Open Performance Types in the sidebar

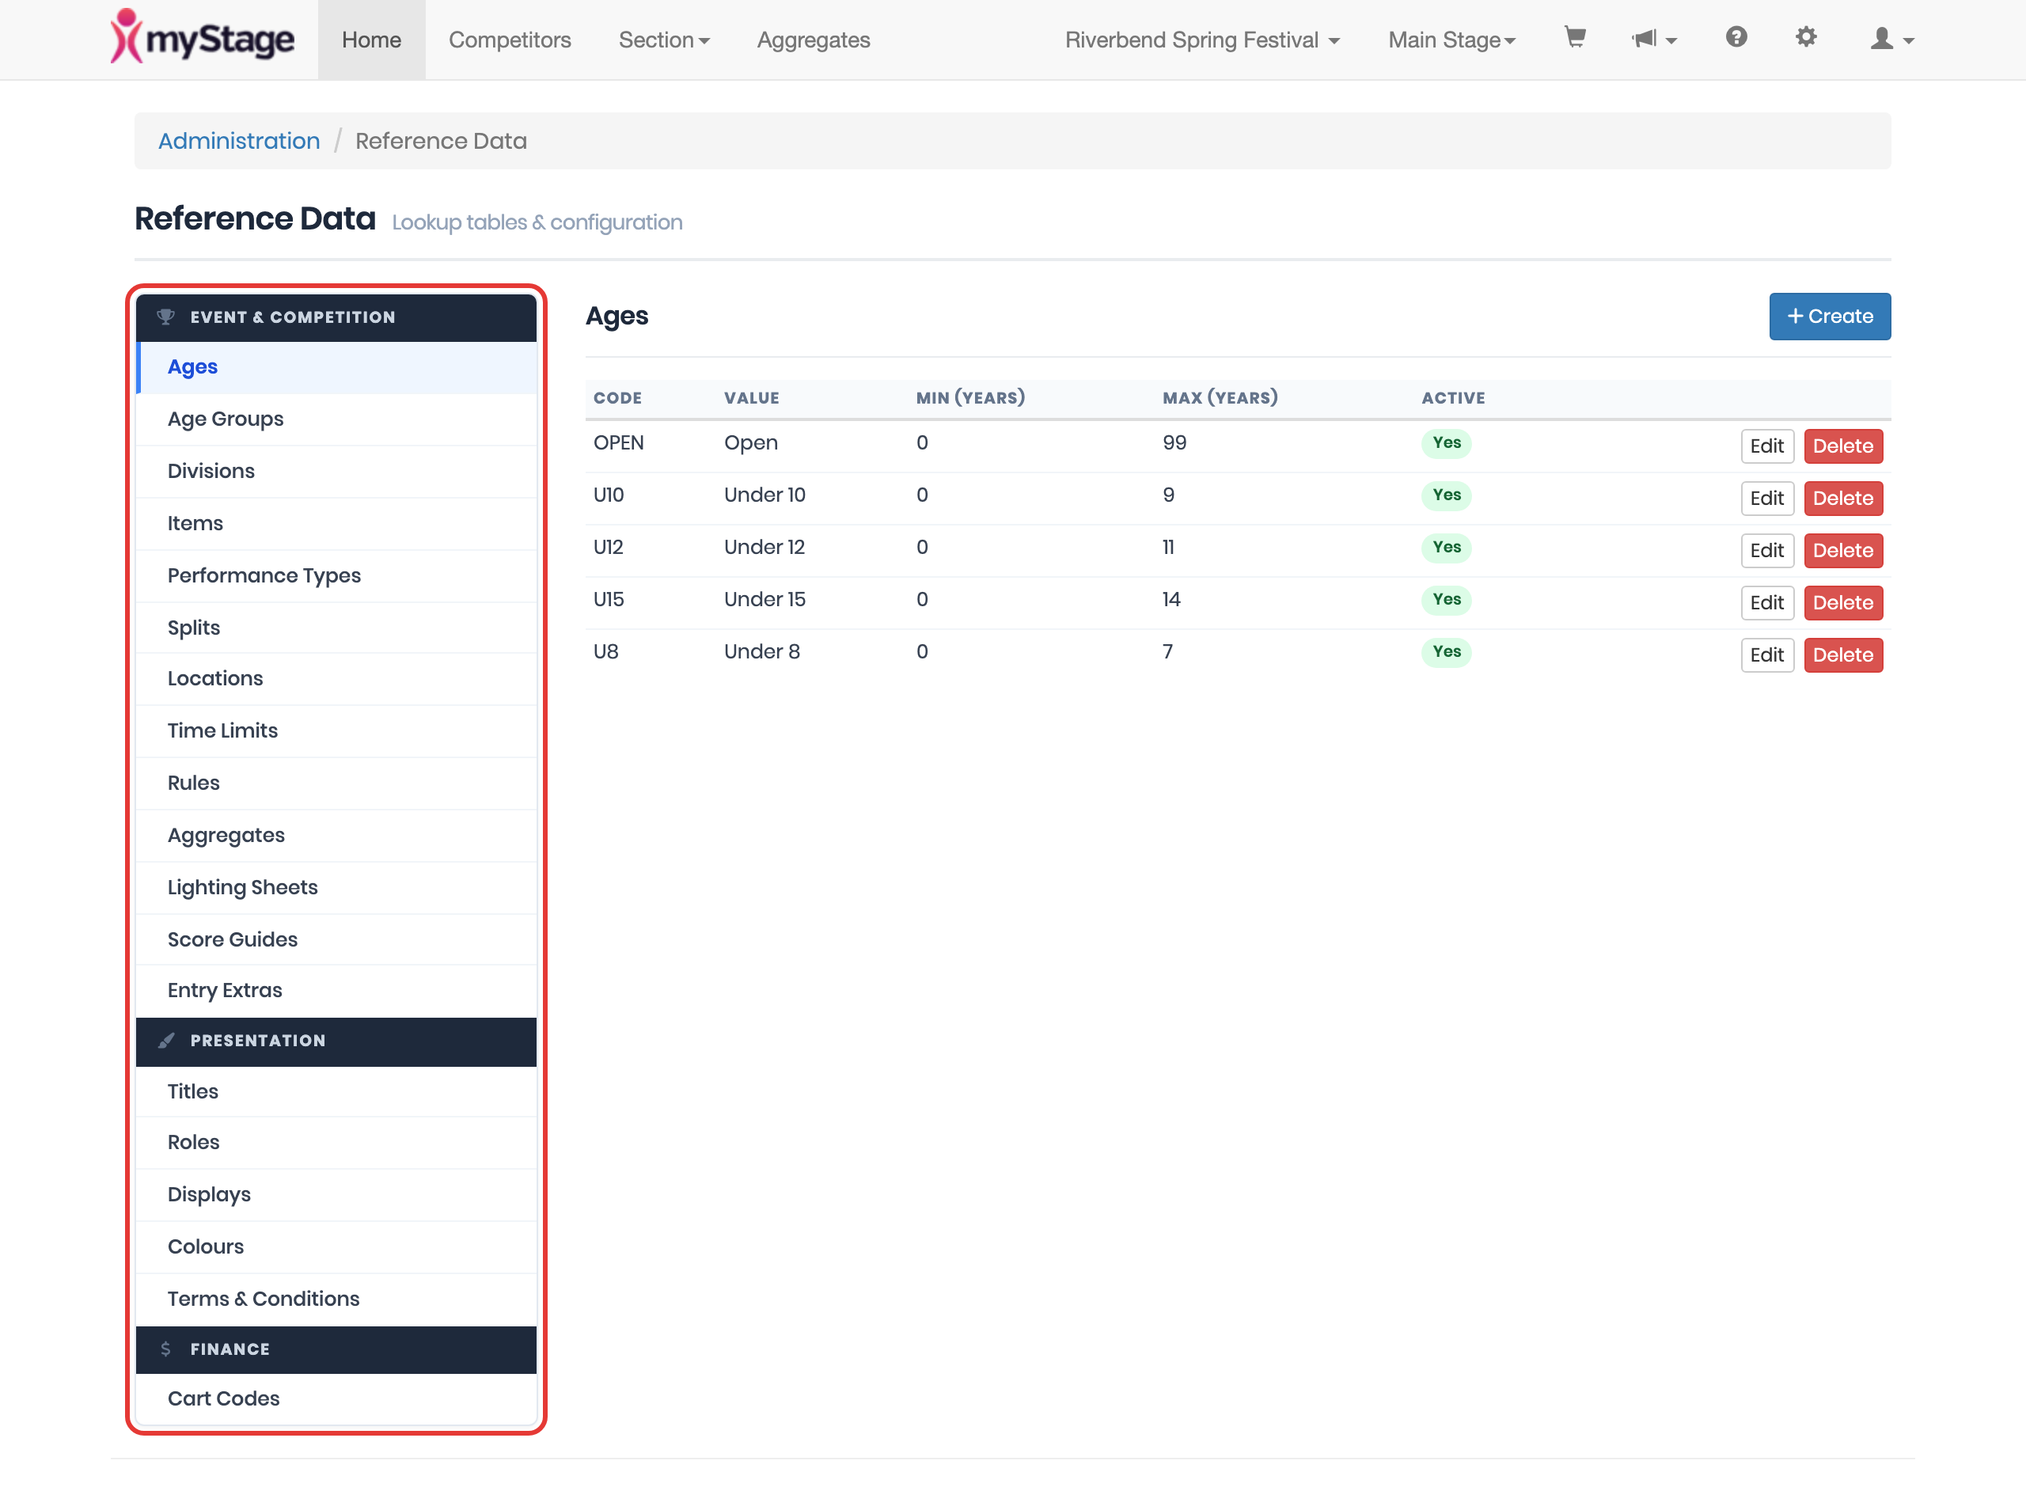point(336,576)
